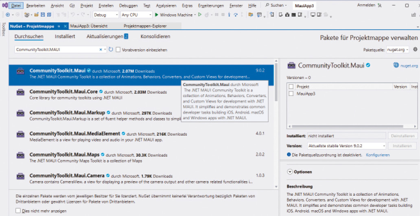Expand the Optionen section

tap(290, 172)
